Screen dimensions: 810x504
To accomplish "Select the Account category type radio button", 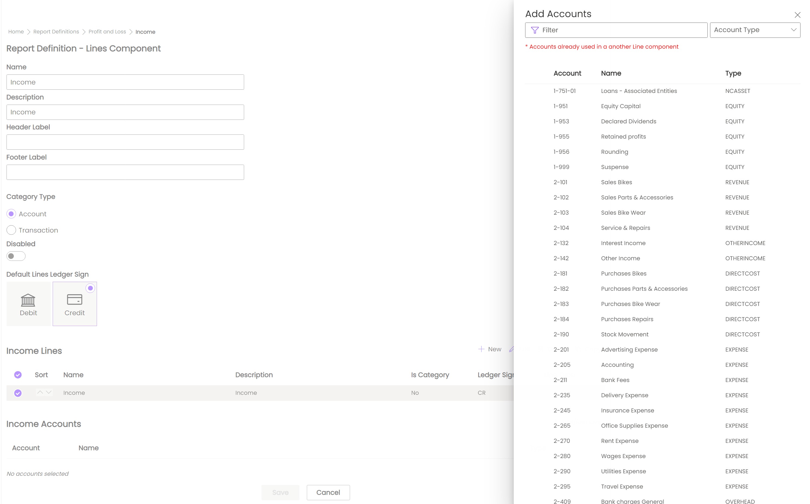I will (11, 213).
